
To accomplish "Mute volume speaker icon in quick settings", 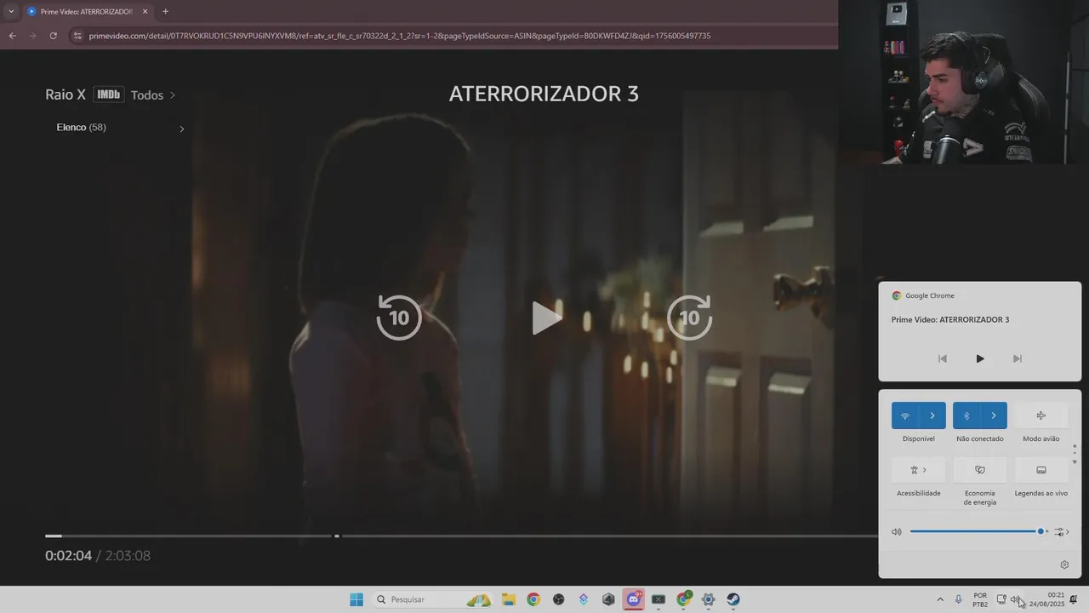I will click(897, 531).
